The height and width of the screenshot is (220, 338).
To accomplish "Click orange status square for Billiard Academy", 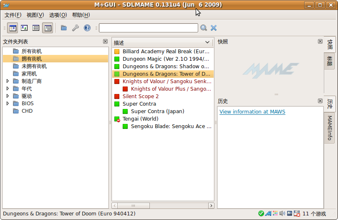I will pyautogui.click(x=117, y=52).
